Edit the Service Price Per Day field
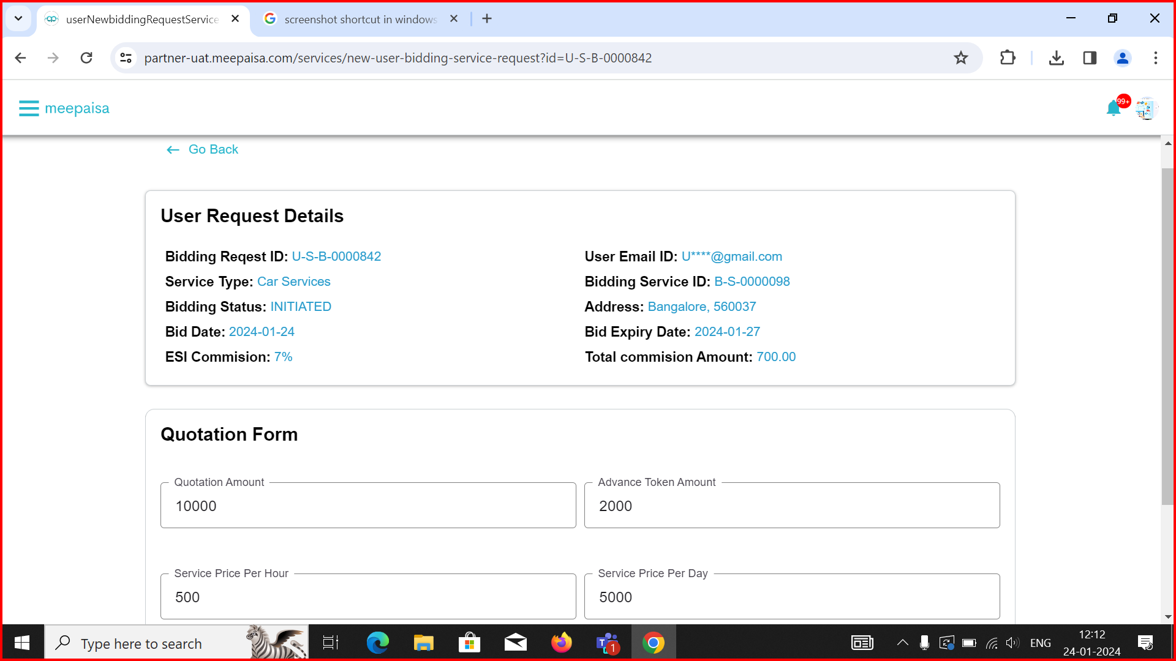This screenshot has height=661, width=1176. tap(792, 597)
